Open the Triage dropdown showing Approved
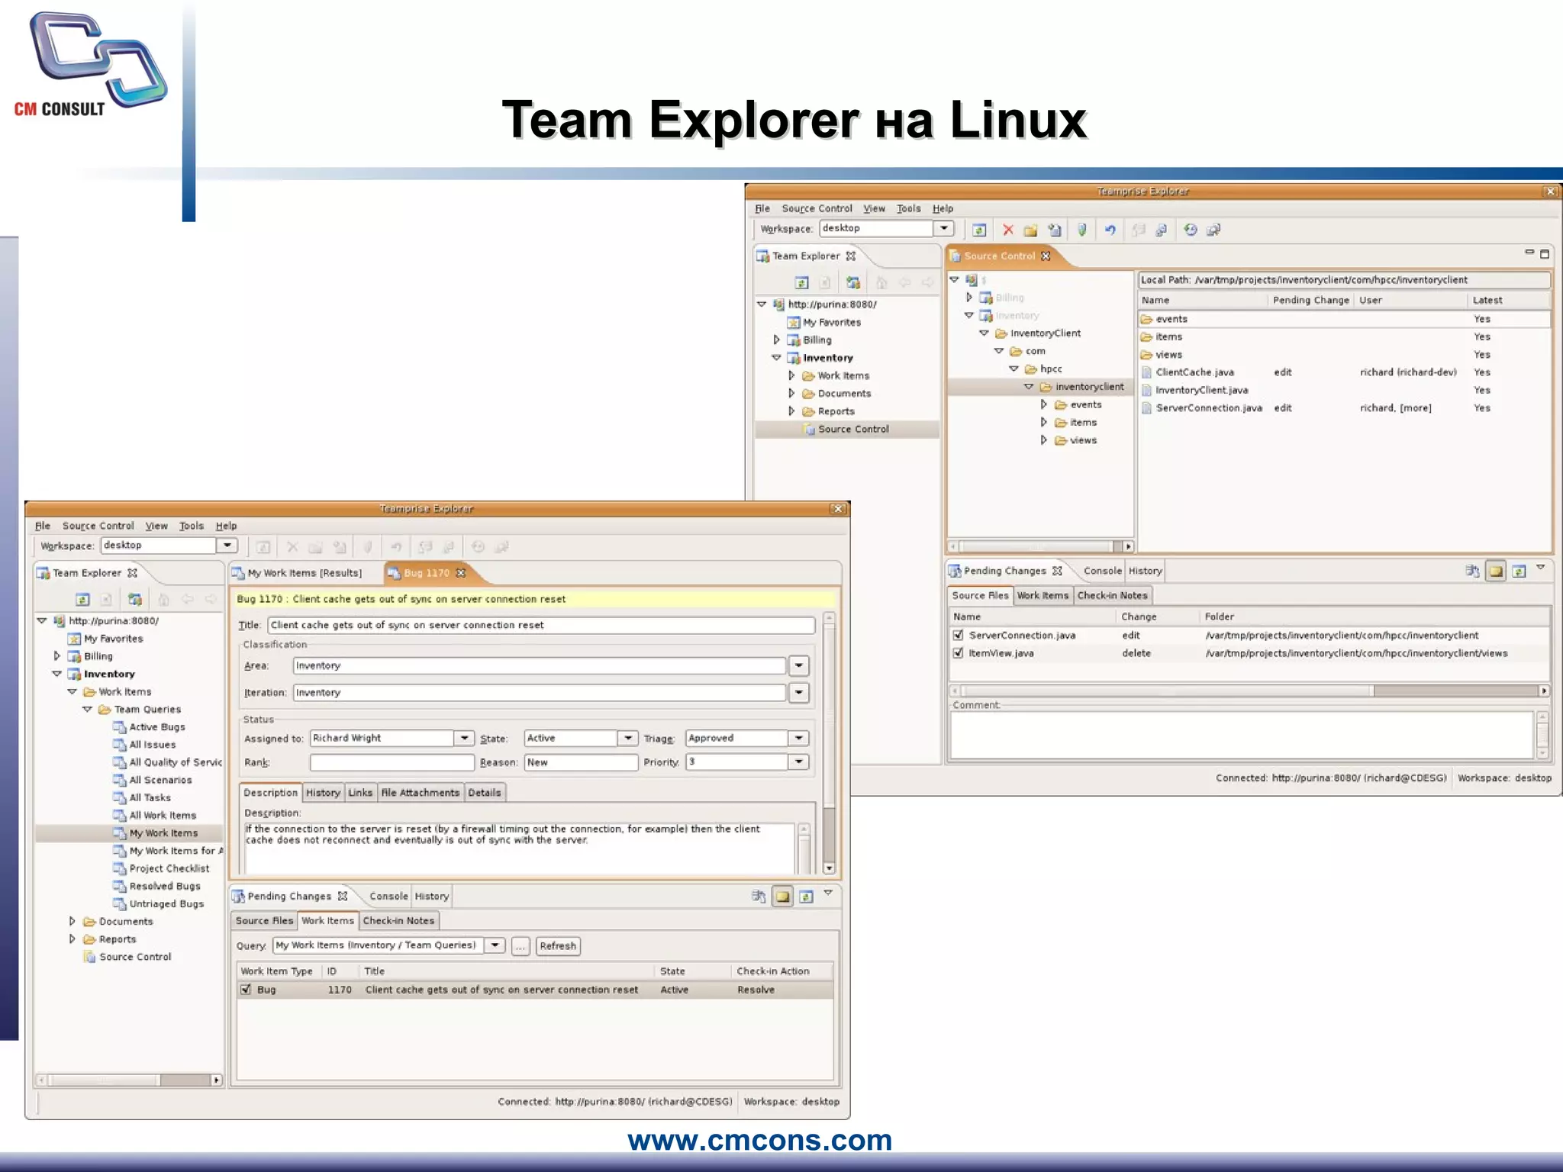This screenshot has width=1563, height=1172. (x=798, y=738)
